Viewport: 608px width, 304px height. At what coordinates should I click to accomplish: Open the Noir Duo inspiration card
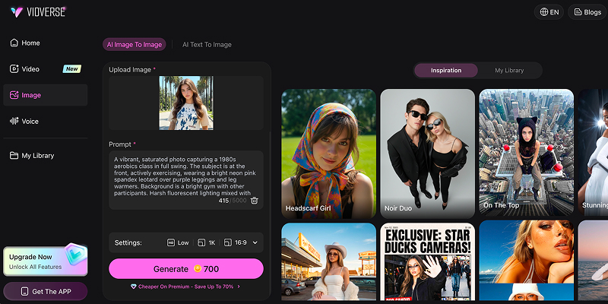428,154
